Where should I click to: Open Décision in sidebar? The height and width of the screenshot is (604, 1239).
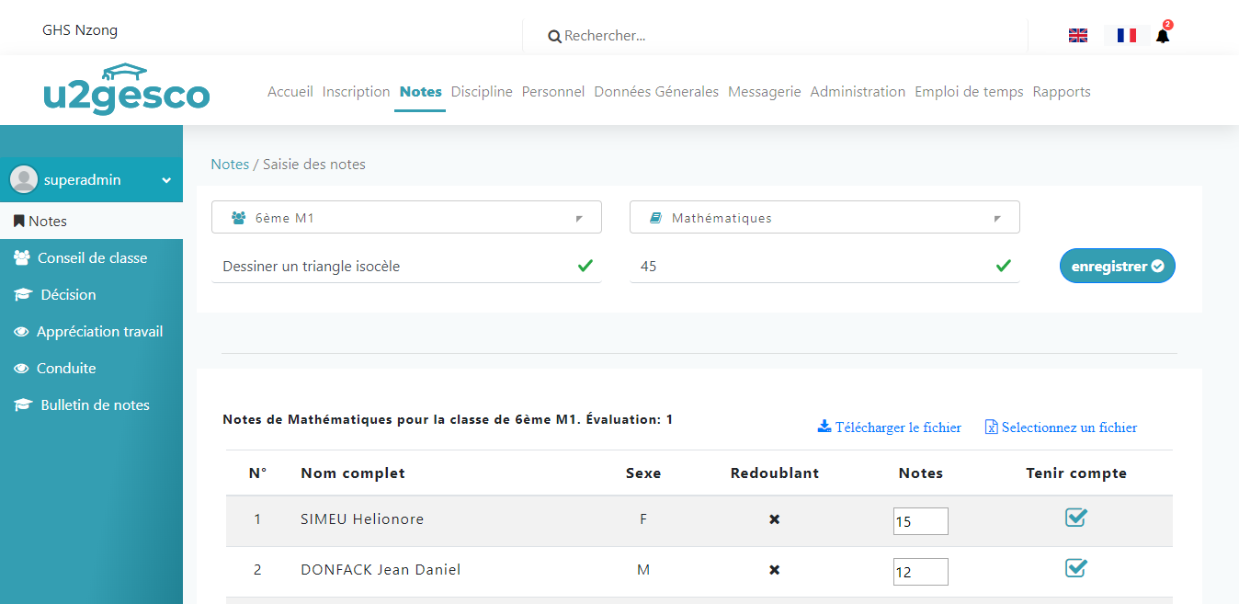[x=92, y=295]
